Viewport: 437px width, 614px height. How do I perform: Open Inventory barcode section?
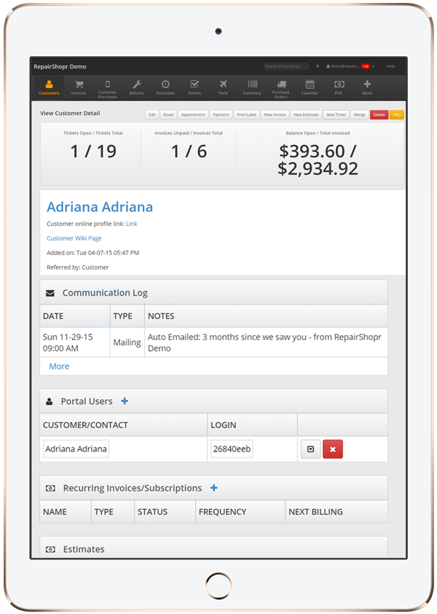point(252,87)
